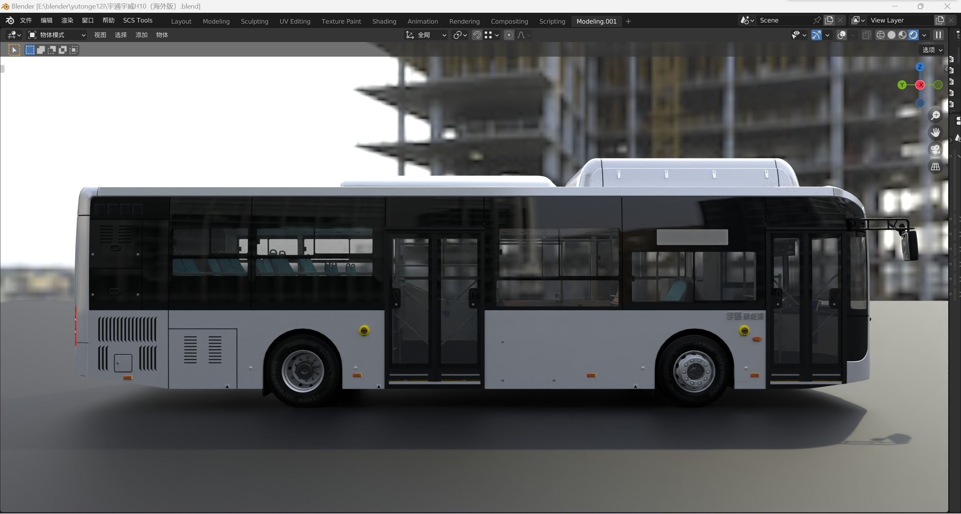The width and height of the screenshot is (961, 514).
Task: Open the pivot point dropdown
Action: tap(460, 35)
